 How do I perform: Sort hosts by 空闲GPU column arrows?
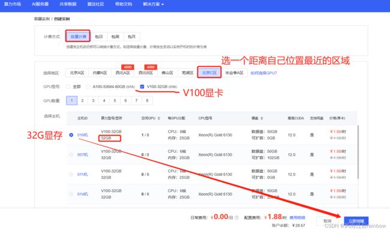(159, 118)
